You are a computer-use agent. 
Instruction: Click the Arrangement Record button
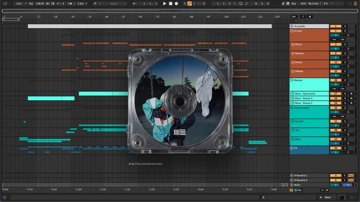point(176,4)
